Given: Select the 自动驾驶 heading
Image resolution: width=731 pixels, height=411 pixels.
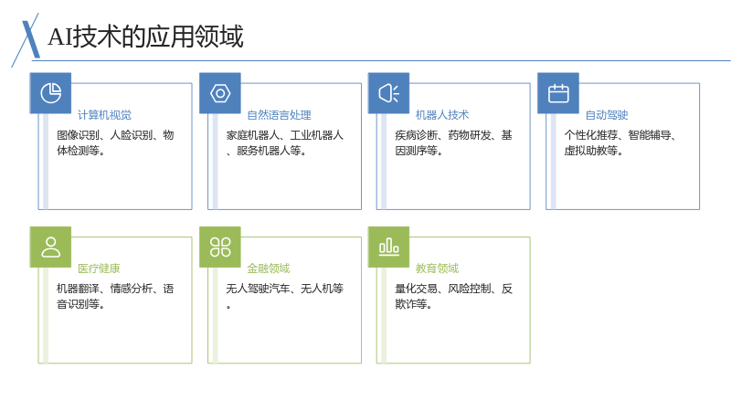Looking at the screenshot, I should coord(607,115).
